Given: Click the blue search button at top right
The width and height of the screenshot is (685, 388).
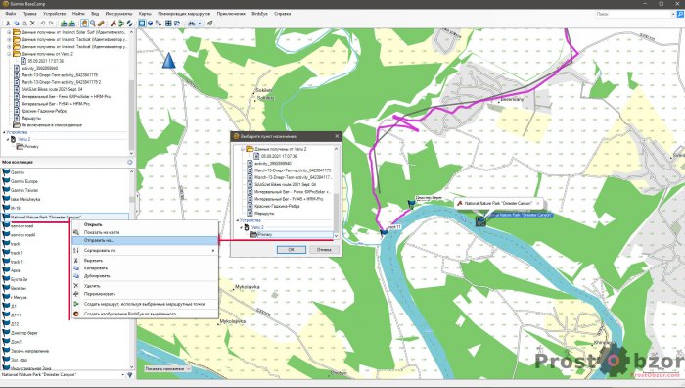Looking at the screenshot, I should (680, 14).
